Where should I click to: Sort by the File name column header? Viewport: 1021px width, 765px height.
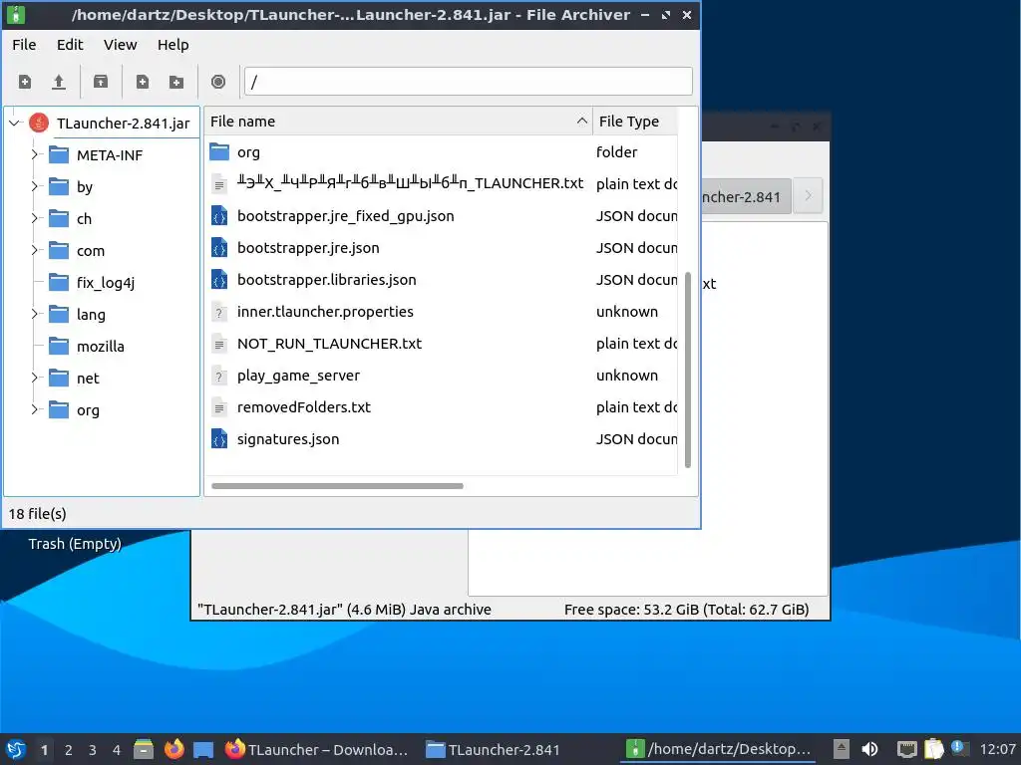click(x=398, y=121)
